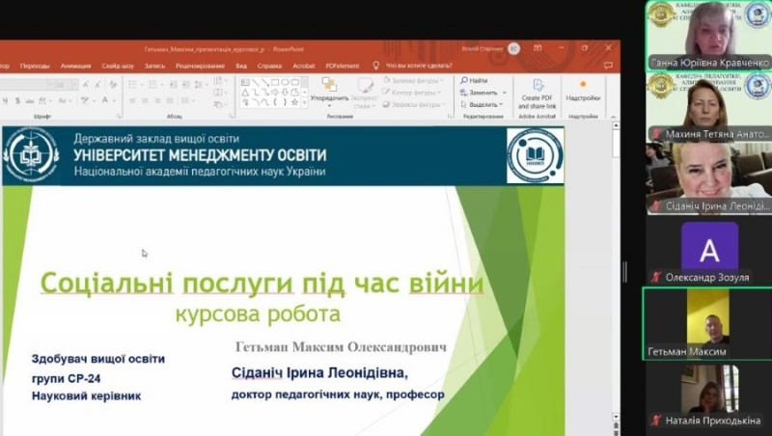The image size is (772, 436).
Task: Open the Заливка фигуры shape fill dropdown
Action: coord(417,81)
